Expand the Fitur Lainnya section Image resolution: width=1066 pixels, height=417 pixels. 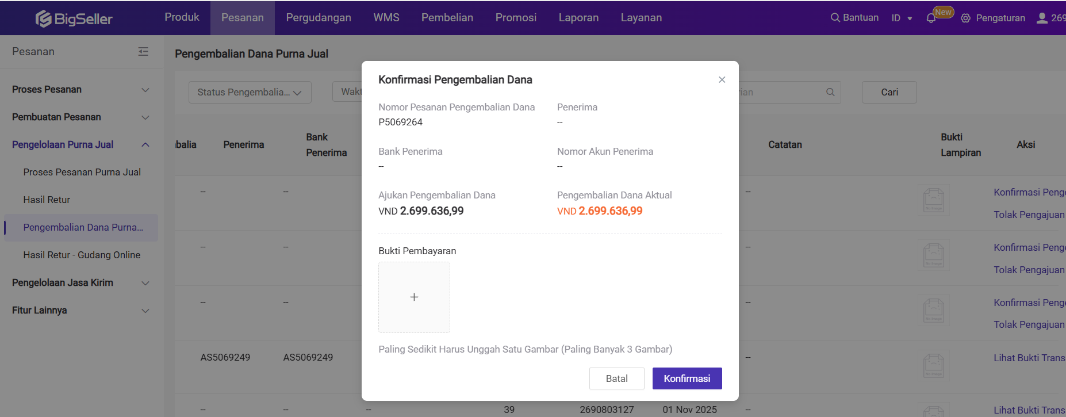pyautogui.click(x=145, y=311)
